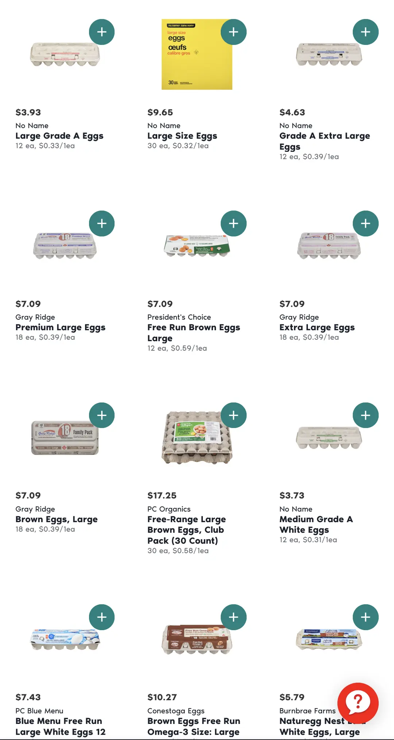Open Large Grade A Eggs product title

coord(59,136)
